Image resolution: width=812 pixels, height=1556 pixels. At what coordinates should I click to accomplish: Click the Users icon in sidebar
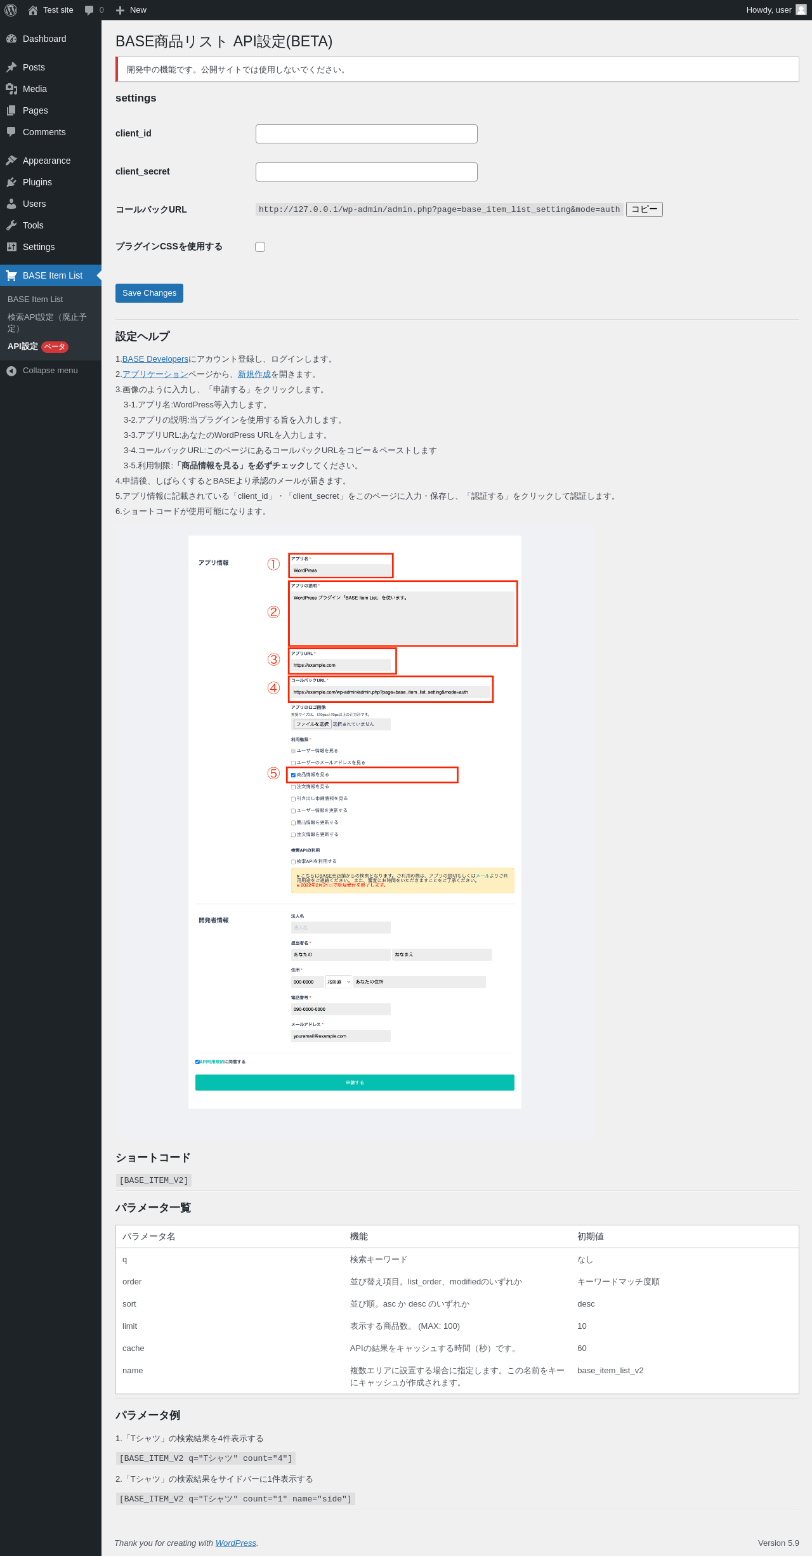pyautogui.click(x=11, y=204)
